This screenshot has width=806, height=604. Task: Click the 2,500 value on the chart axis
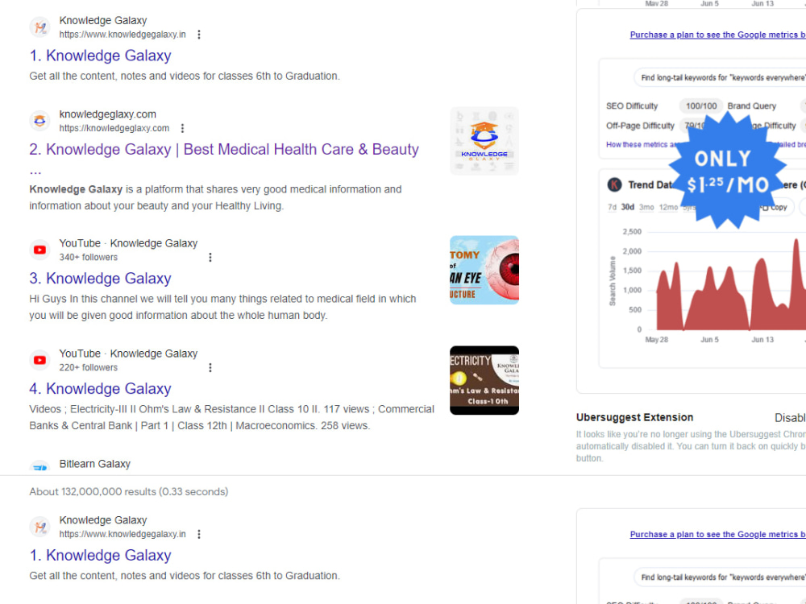click(x=632, y=232)
